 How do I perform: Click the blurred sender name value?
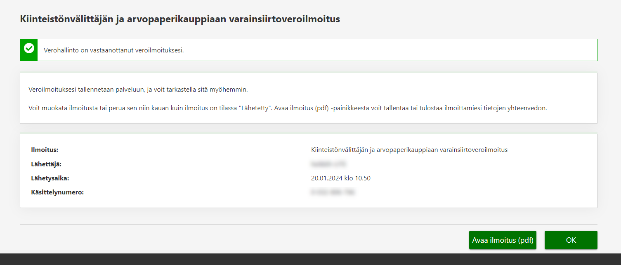coord(329,164)
